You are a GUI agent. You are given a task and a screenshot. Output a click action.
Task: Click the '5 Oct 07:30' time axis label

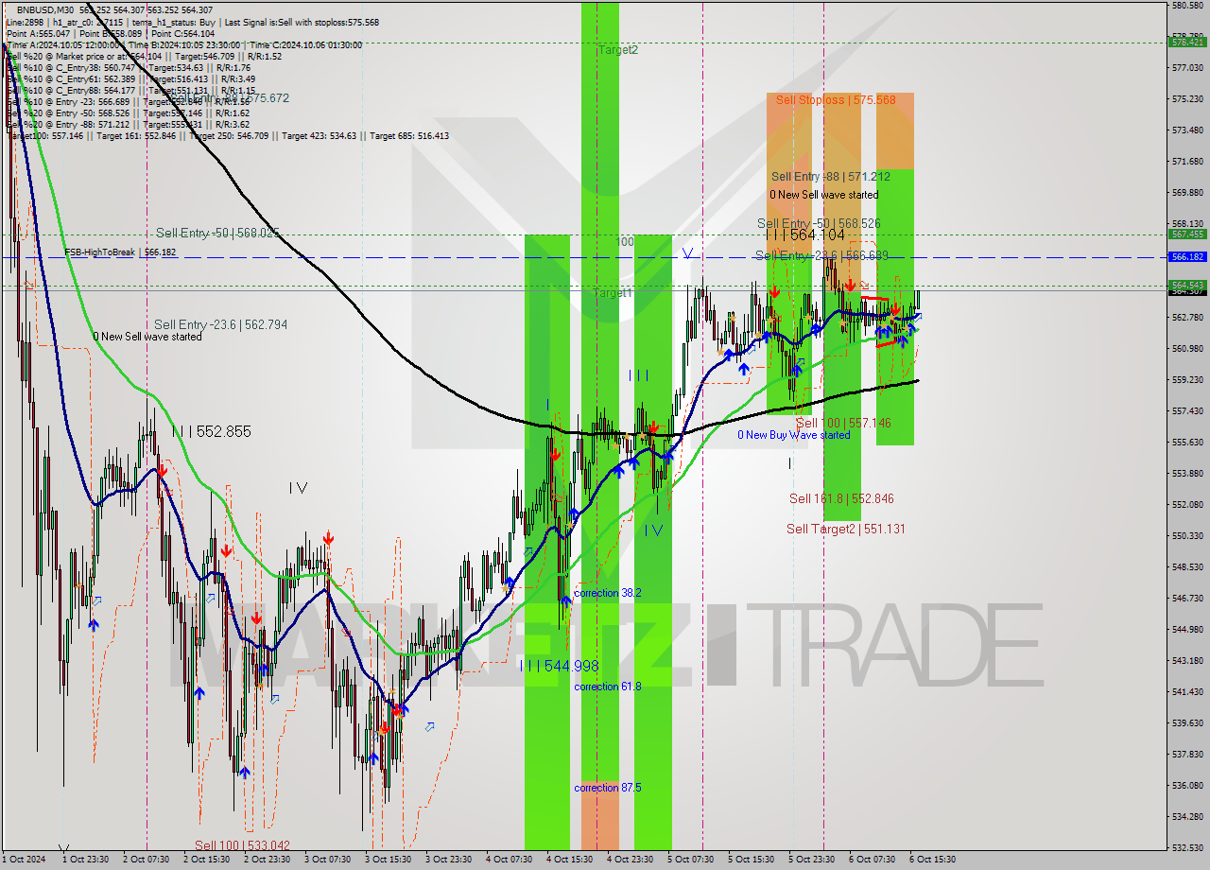coord(690,860)
